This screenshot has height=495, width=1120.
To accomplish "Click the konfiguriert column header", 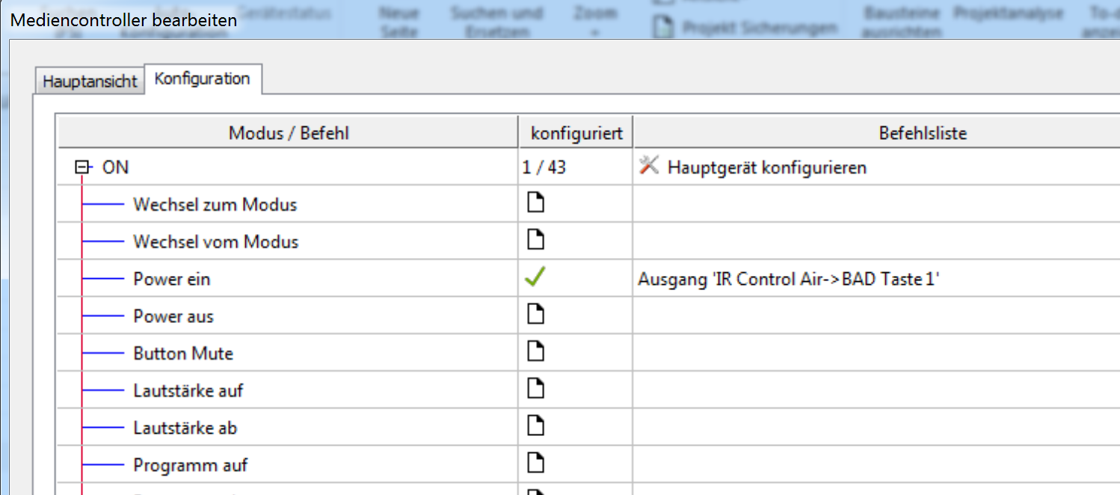I will tap(576, 133).
